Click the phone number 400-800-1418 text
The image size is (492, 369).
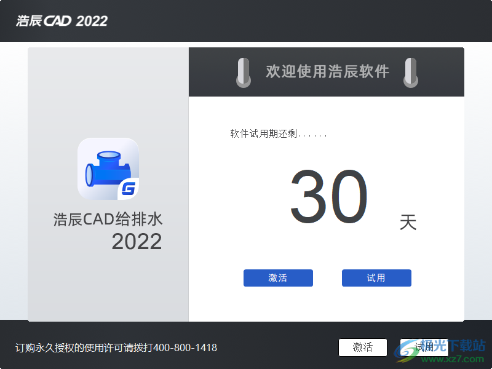pyautogui.click(x=185, y=347)
